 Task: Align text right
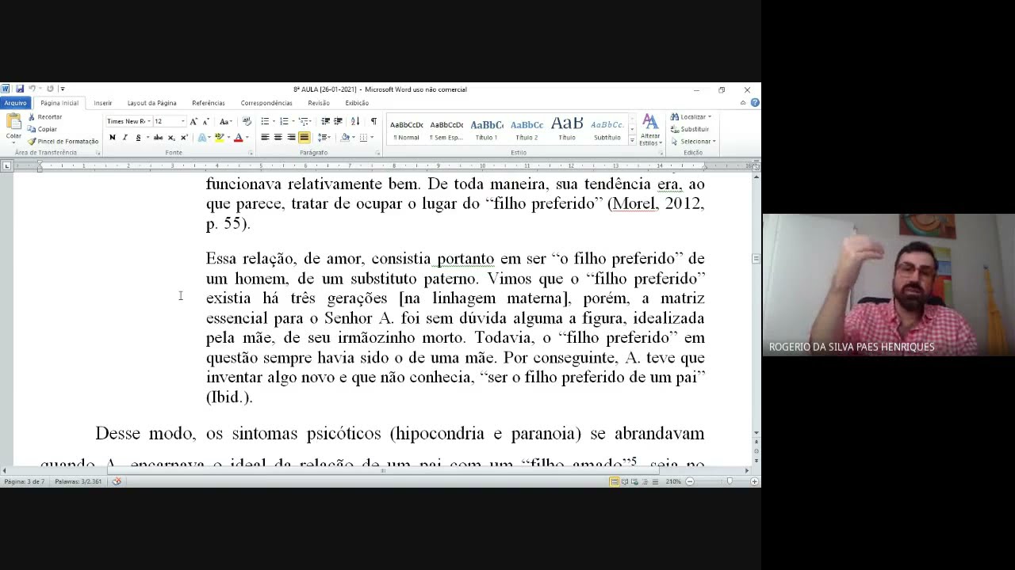(x=291, y=138)
